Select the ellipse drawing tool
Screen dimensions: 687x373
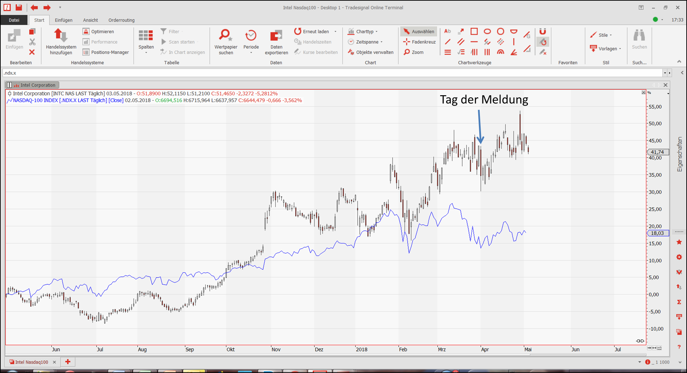pos(487,32)
